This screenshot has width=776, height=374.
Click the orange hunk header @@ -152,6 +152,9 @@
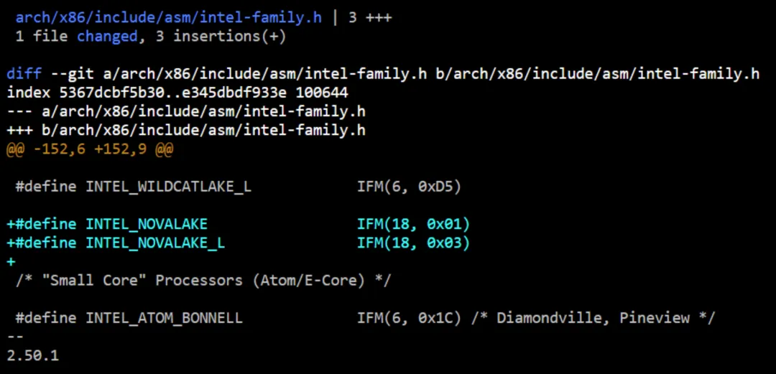coord(90,149)
